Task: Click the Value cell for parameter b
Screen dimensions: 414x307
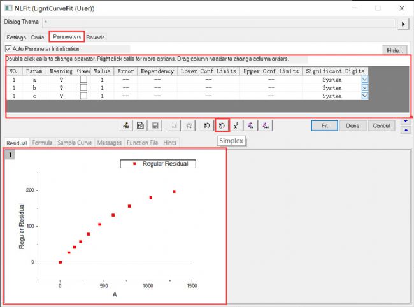Action: (102, 88)
